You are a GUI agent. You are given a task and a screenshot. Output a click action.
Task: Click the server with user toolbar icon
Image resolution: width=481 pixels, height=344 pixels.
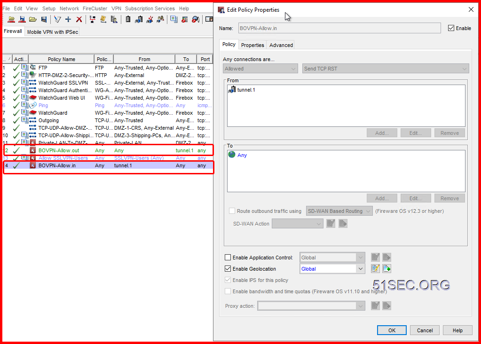coord(114,19)
